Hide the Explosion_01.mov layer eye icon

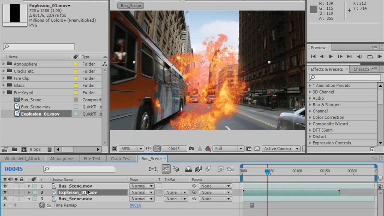[x=5, y=192]
